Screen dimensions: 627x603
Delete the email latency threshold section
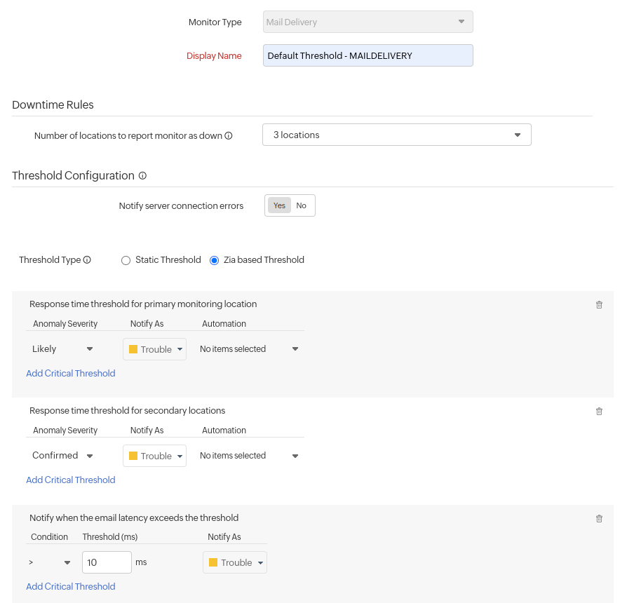click(599, 519)
